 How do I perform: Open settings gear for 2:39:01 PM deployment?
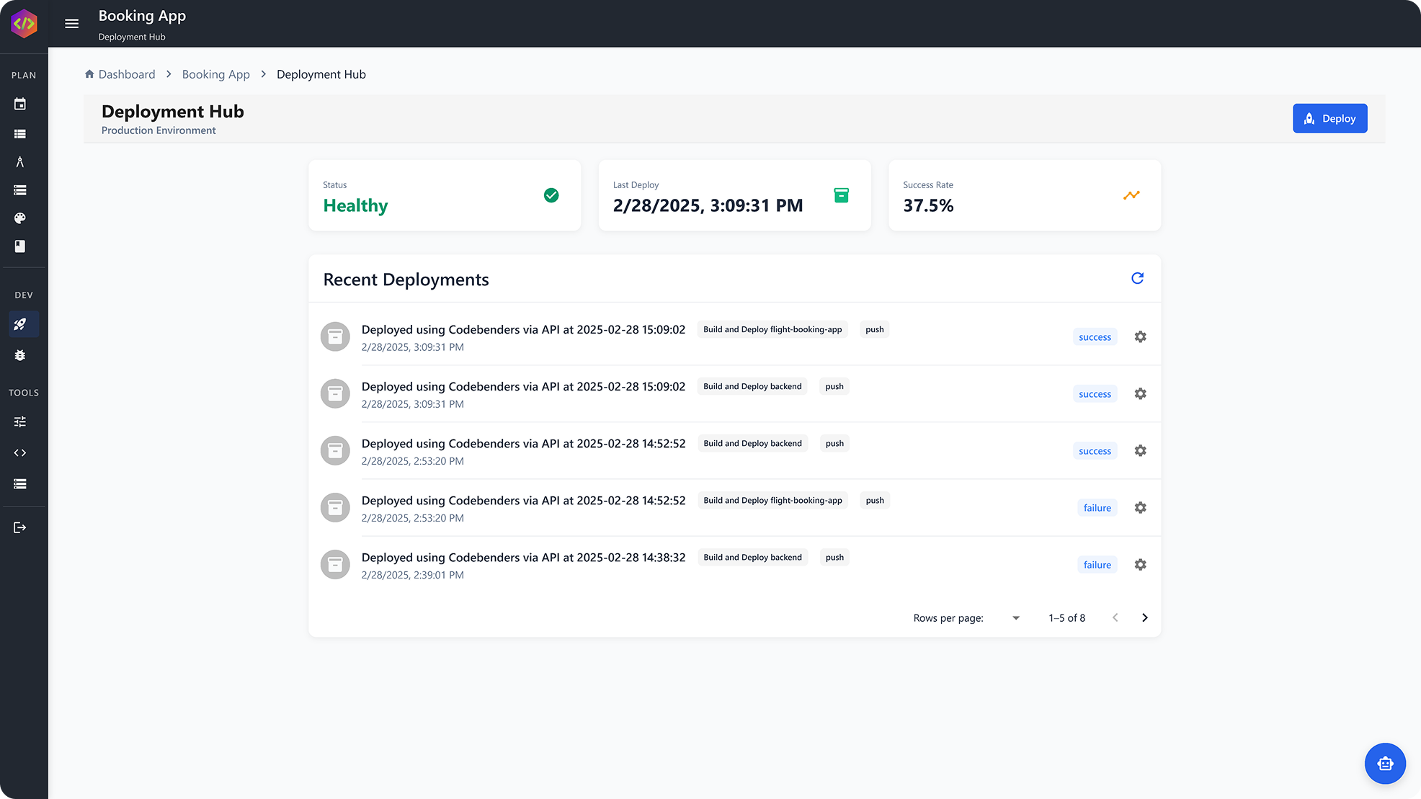tap(1140, 564)
